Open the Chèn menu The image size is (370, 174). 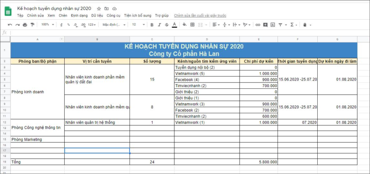pos(63,16)
